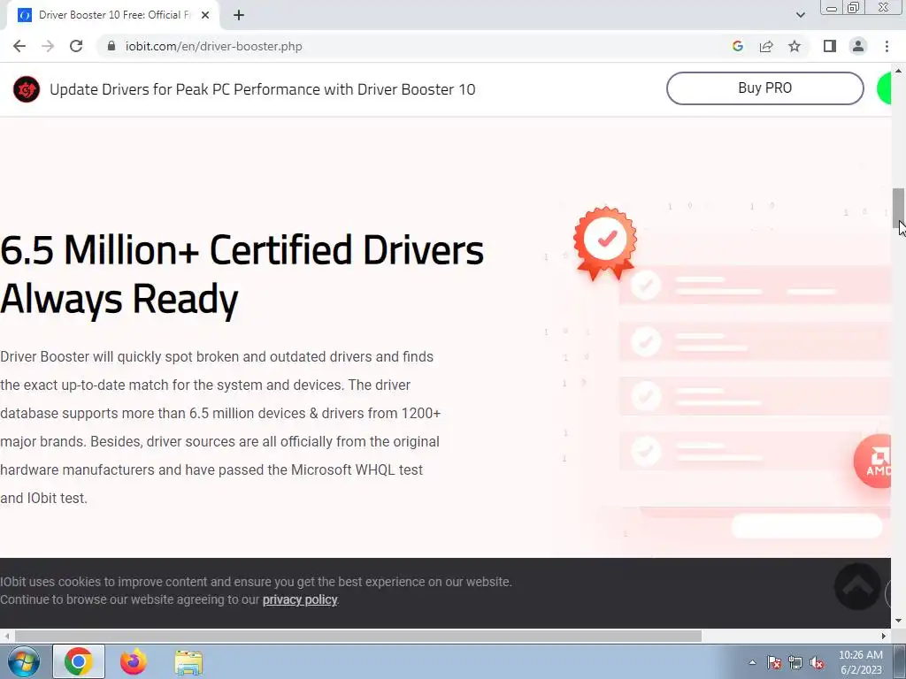Share this page icon
Viewport: 906px width, 679px height.
click(x=766, y=46)
